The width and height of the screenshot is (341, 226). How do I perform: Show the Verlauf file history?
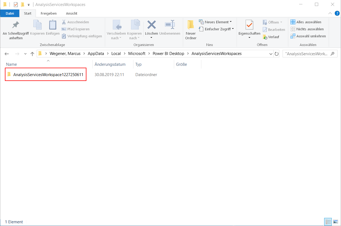pyautogui.click(x=271, y=37)
